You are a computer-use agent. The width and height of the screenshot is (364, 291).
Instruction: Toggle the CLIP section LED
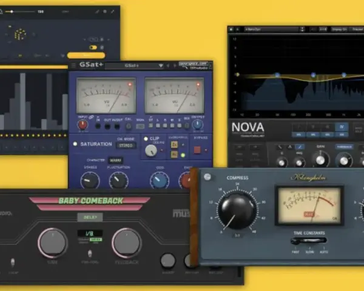point(146,139)
